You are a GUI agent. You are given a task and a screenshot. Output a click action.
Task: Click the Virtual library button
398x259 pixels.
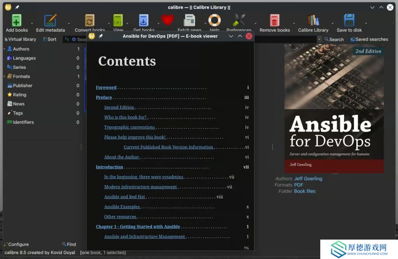[x=20, y=39]
